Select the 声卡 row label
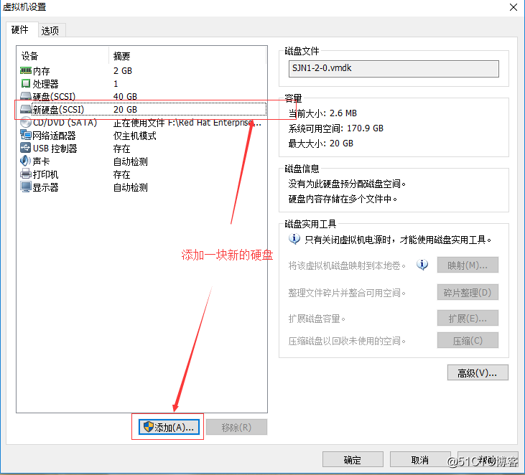This screenshot has height=475, width=525. coord(42,161)
